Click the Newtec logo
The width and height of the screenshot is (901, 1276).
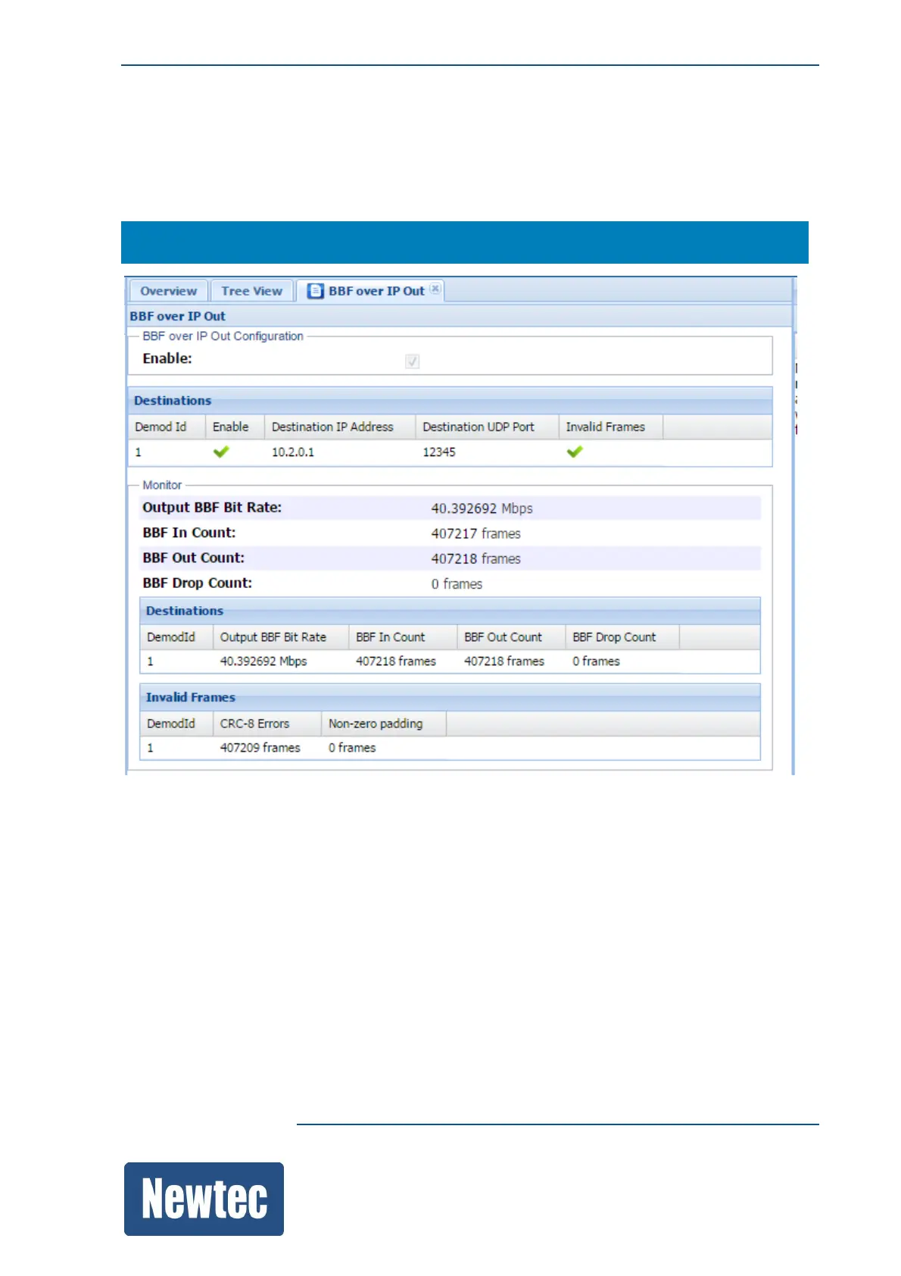[x=204, y=1199]
